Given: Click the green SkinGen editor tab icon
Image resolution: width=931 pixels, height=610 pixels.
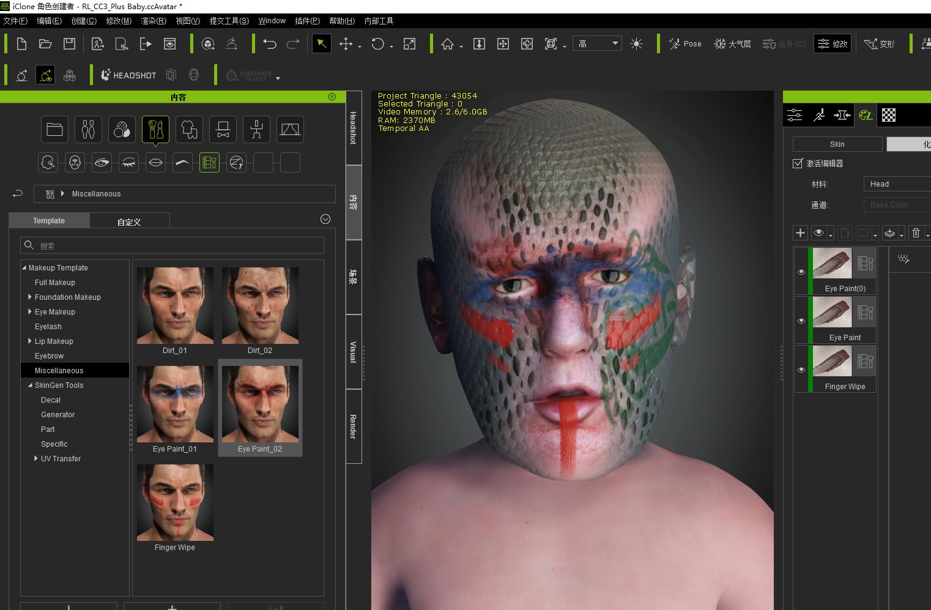Looking at the screenshot, I should point(866,114).
